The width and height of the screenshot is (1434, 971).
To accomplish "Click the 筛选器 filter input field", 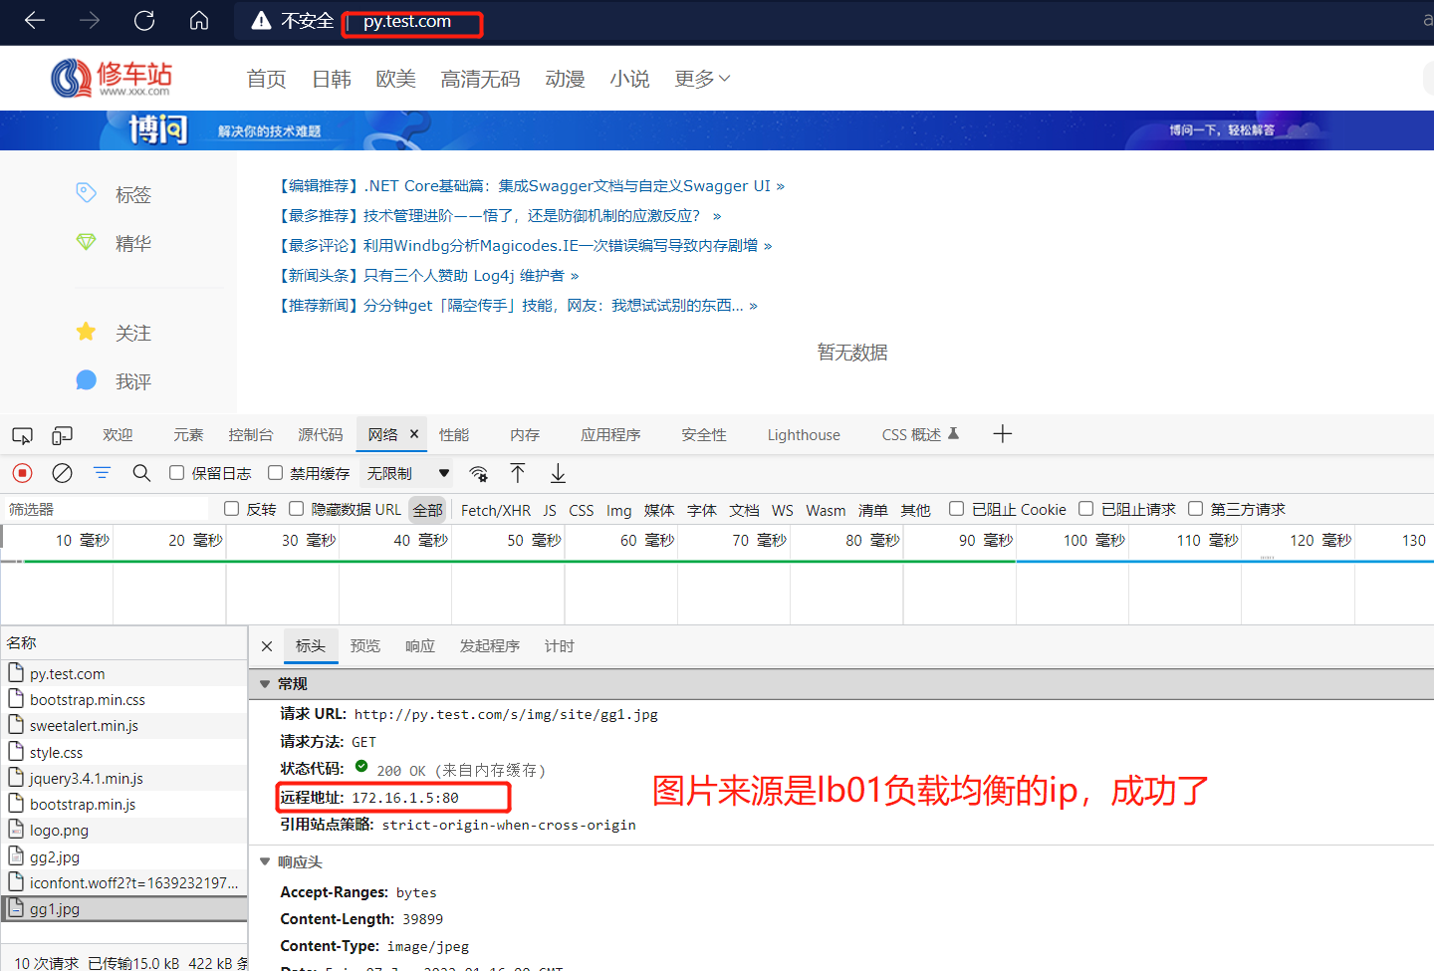I will [107, 509].
